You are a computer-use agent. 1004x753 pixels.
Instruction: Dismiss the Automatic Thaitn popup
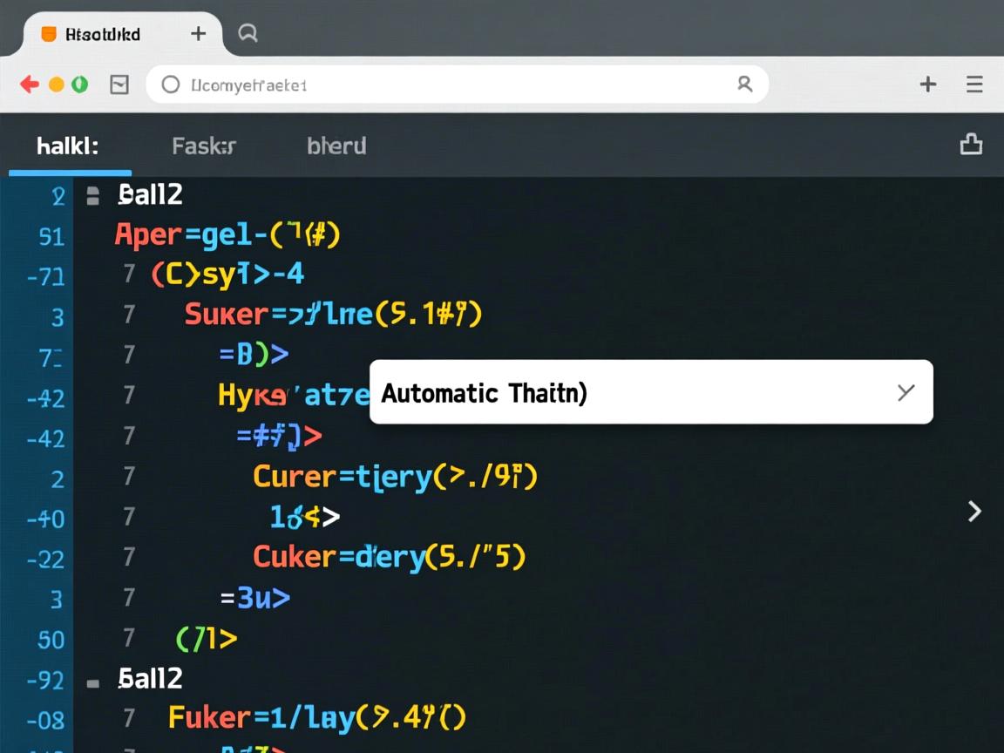tap(906, 392)
